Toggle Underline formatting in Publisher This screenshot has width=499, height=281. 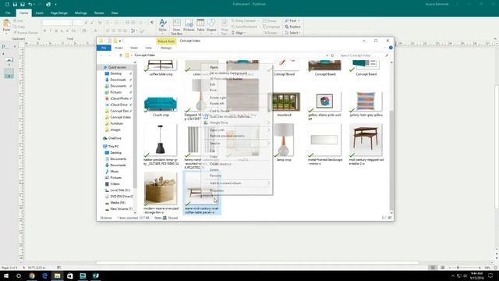click(56, 31)
